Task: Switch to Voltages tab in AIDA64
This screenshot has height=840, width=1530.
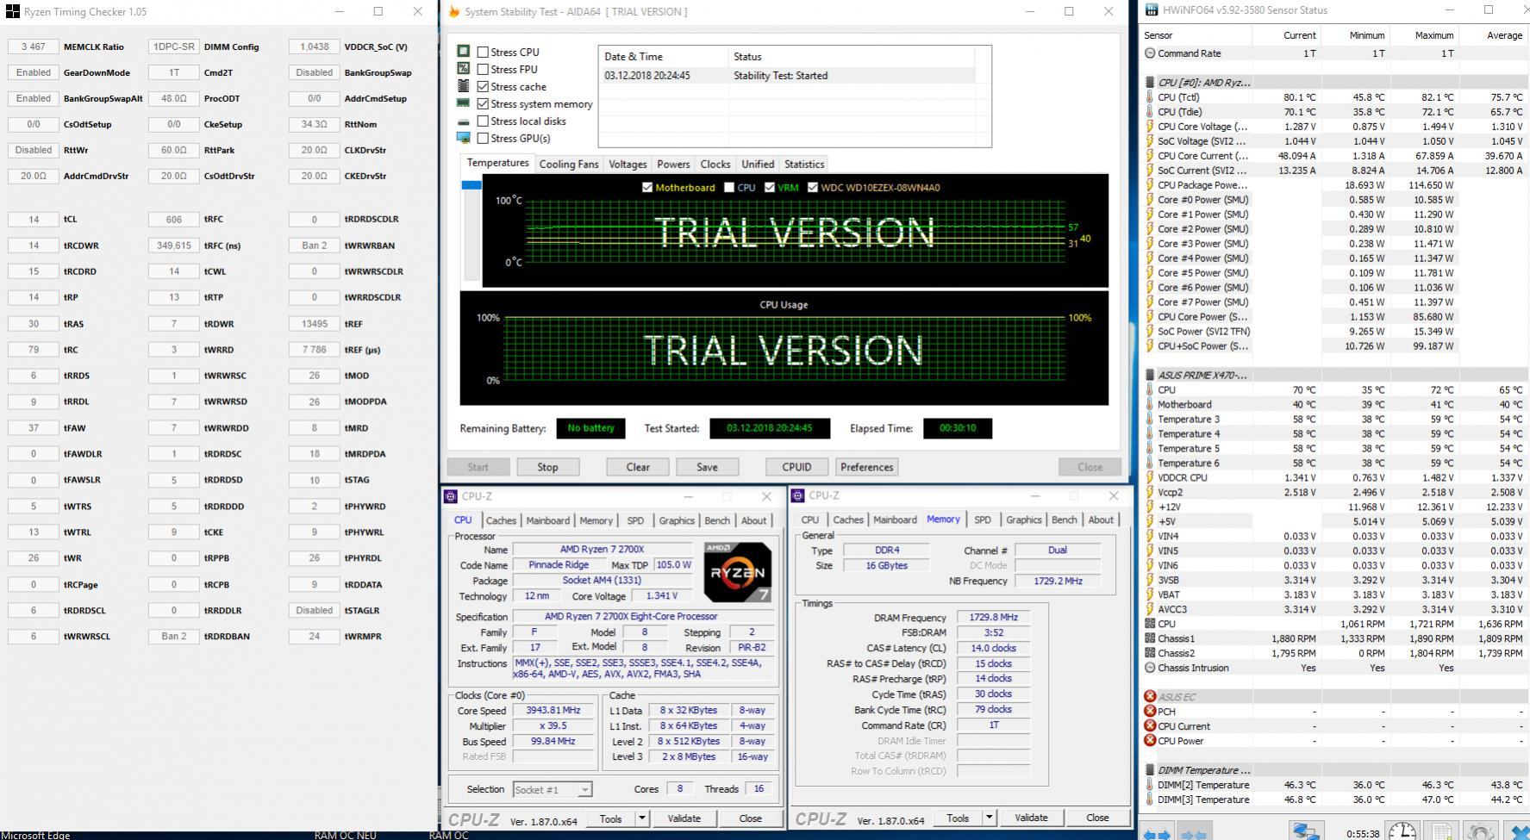Action: coord(628,164)
